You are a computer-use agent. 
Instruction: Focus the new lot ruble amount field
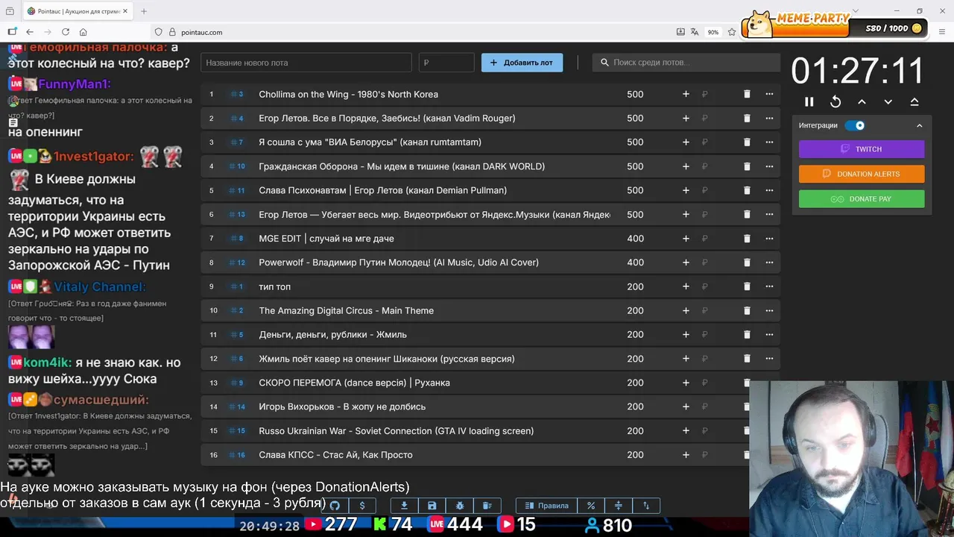click(446, 63)
